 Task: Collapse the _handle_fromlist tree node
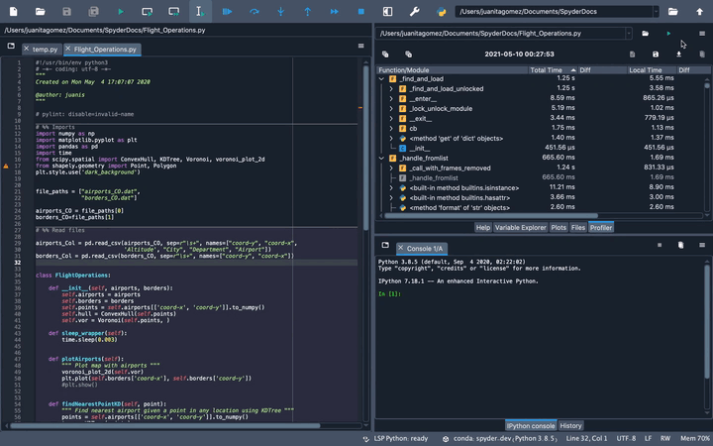click(x=381, y=159)
